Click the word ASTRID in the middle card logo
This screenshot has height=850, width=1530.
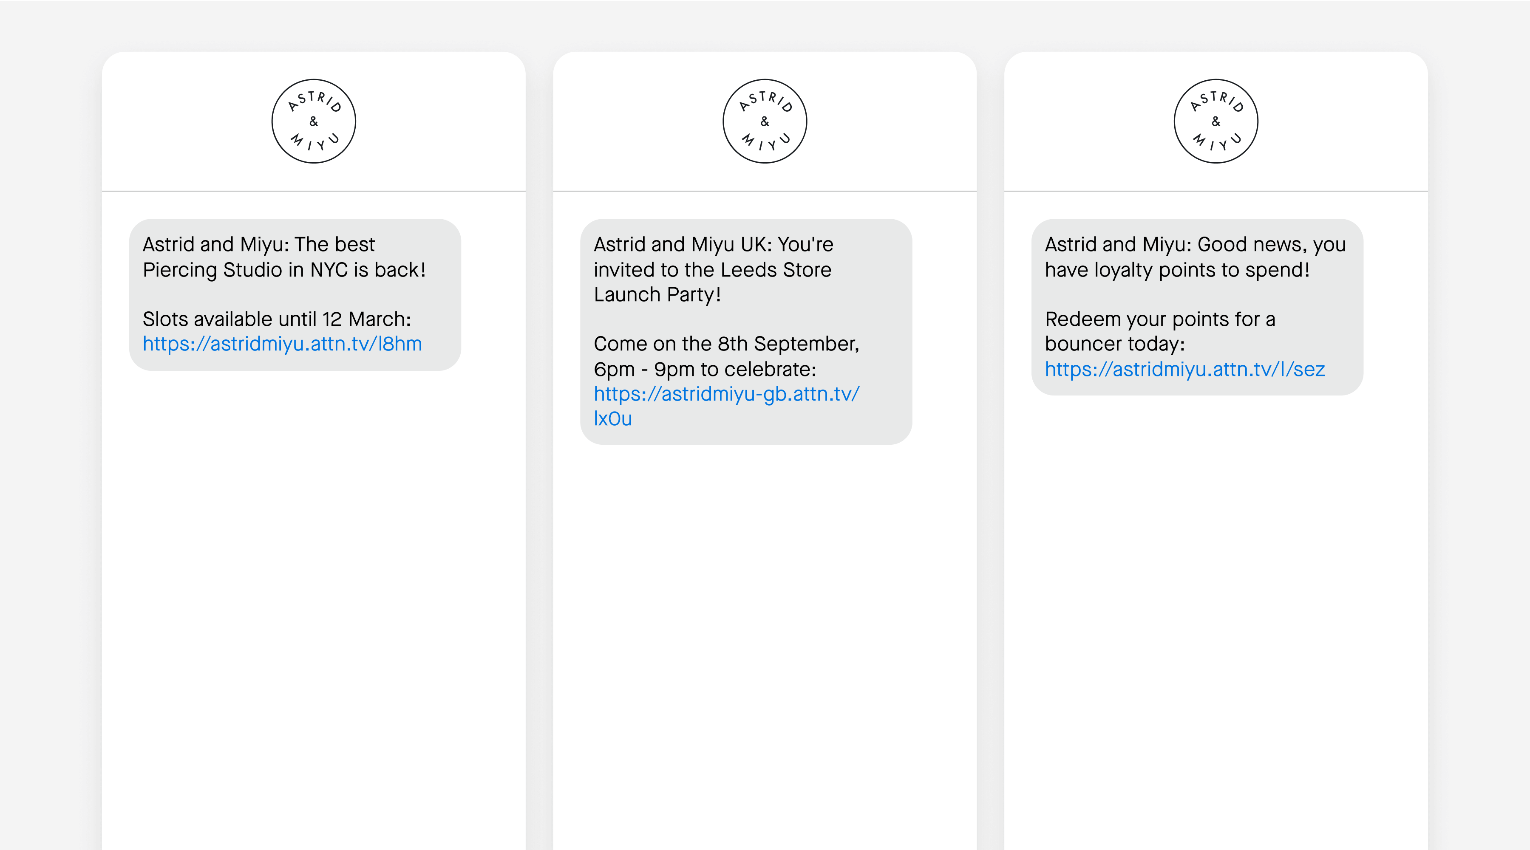pyautogui.click(x=766, y=99)
